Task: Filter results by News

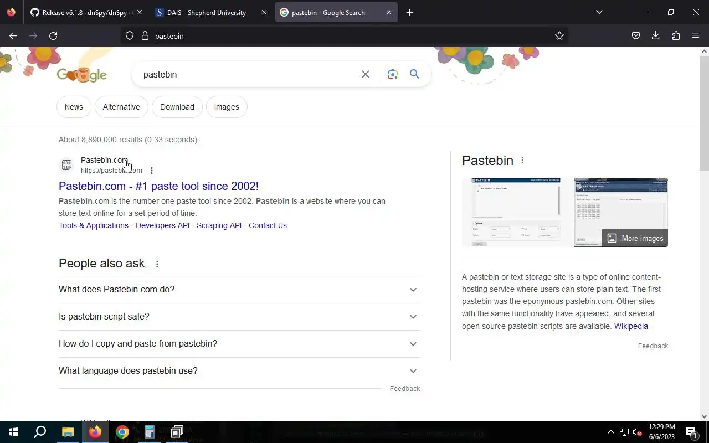Action: coord(74,107)
